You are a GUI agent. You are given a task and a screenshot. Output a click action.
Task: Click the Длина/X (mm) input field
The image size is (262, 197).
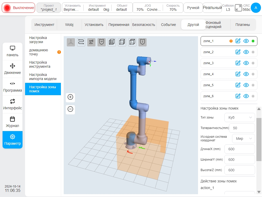[239, 149]
